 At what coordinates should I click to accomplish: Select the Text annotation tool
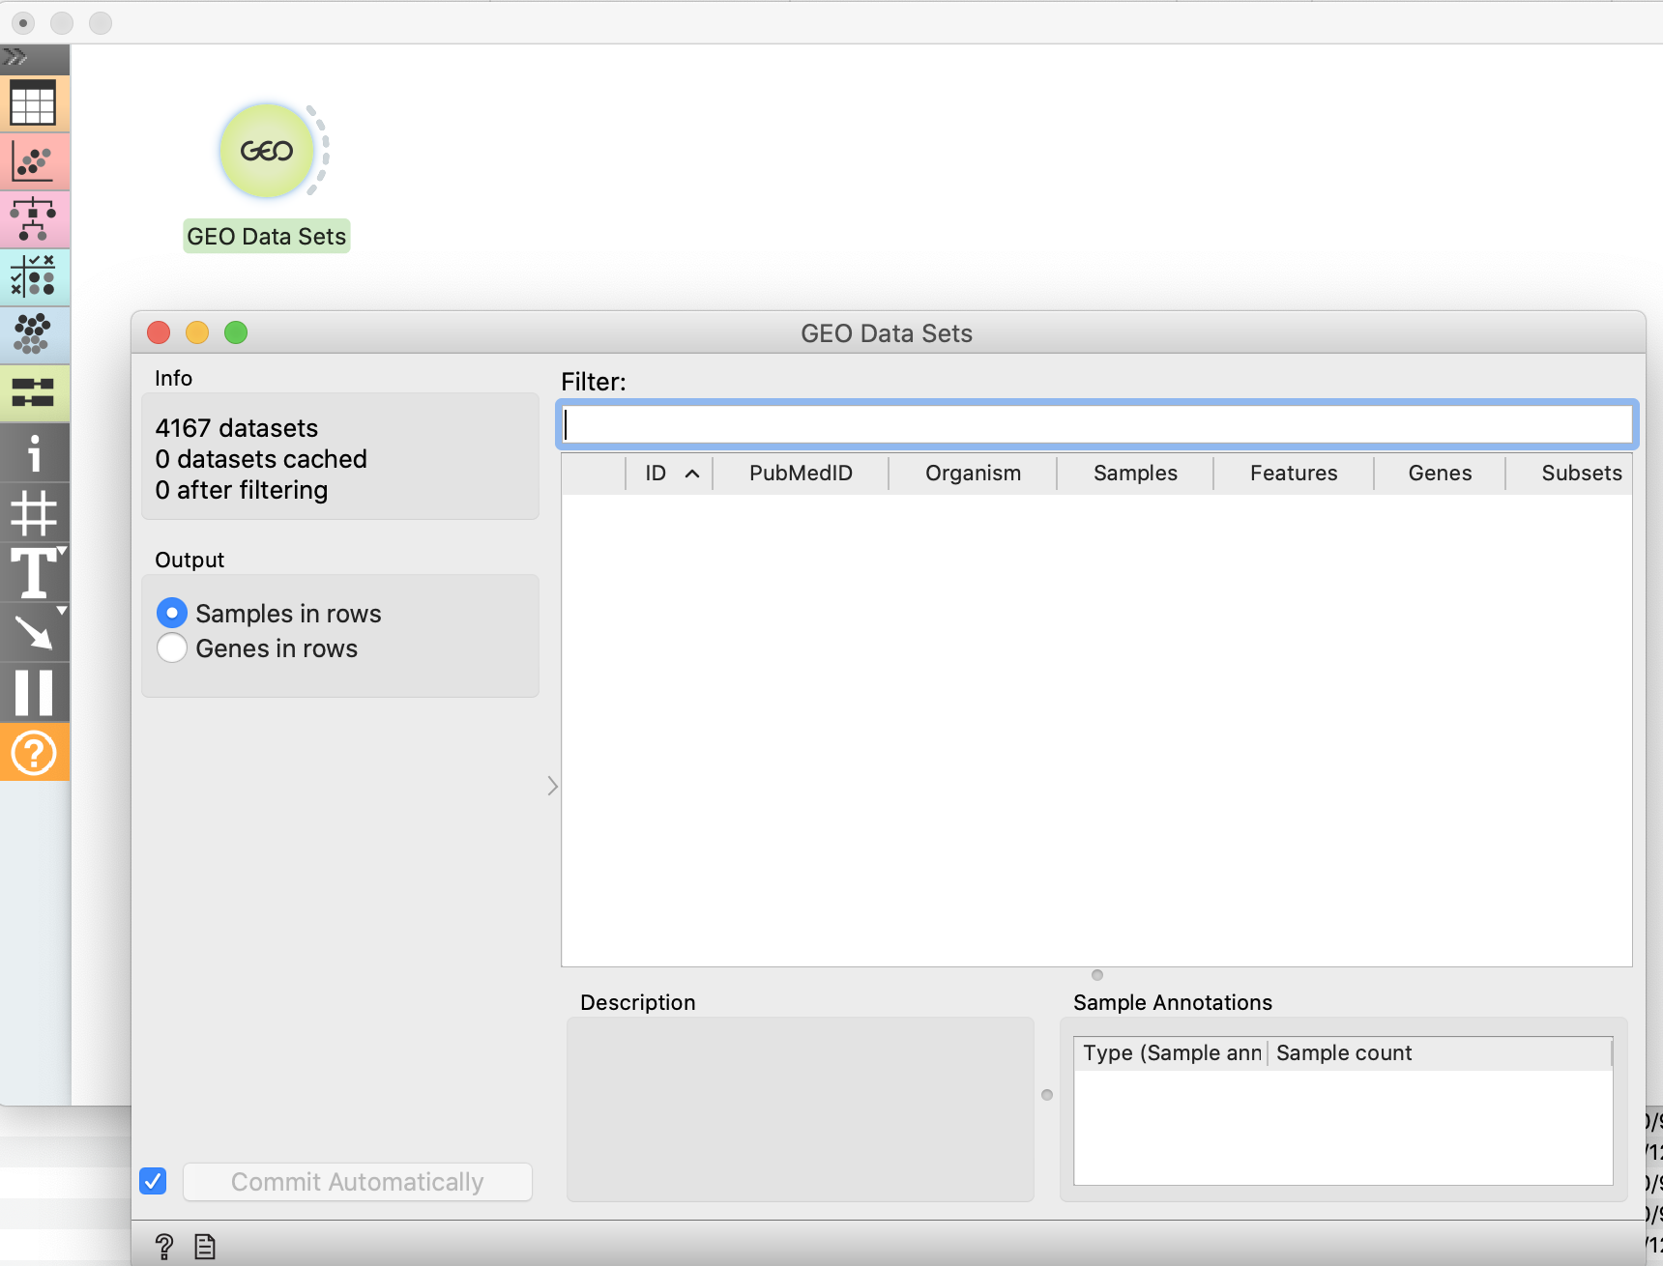[33, 575]
